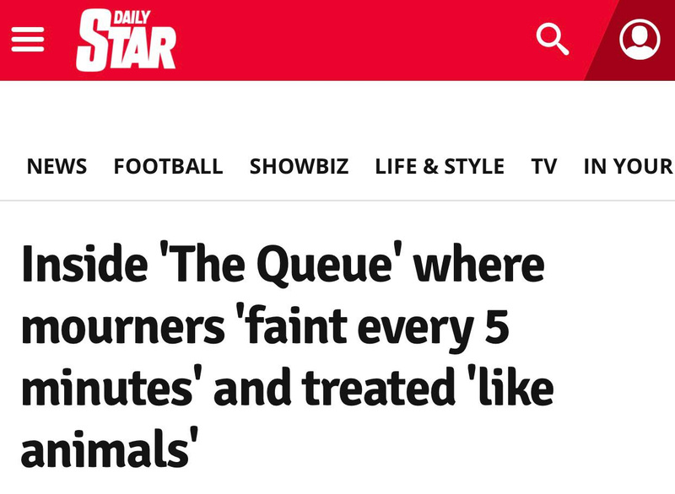Open the user account profile icon
Viewport: 675px width, 494px height.
640,40
